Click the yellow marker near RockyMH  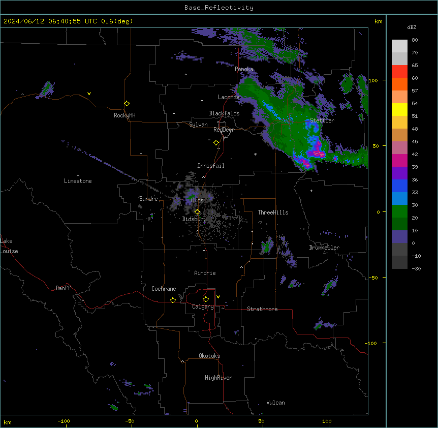pos(127,103)
